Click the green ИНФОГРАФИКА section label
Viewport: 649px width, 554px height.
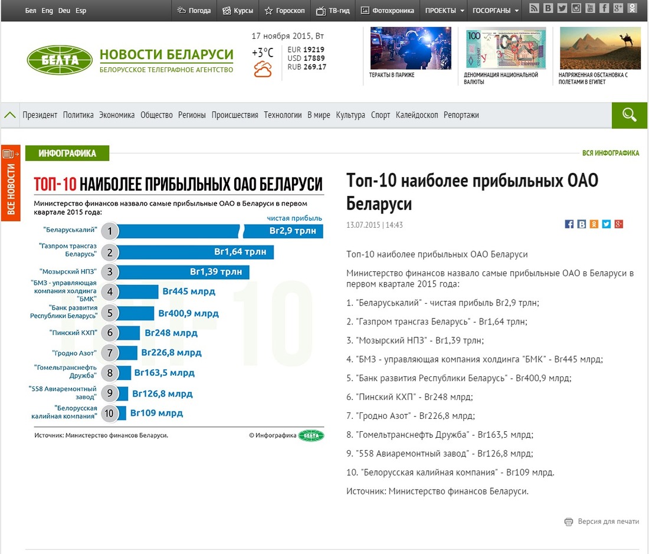67,153
